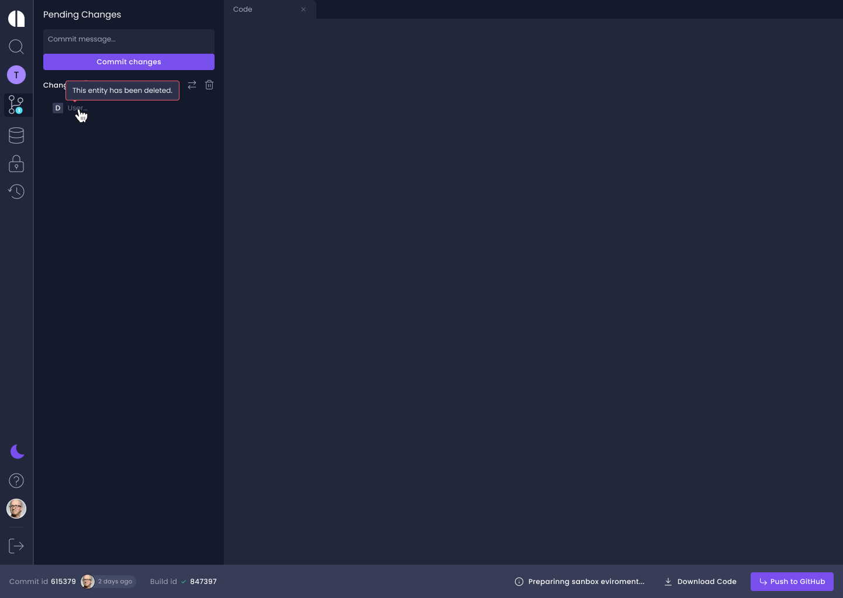Click the Commit changes button

pos(129,62)
